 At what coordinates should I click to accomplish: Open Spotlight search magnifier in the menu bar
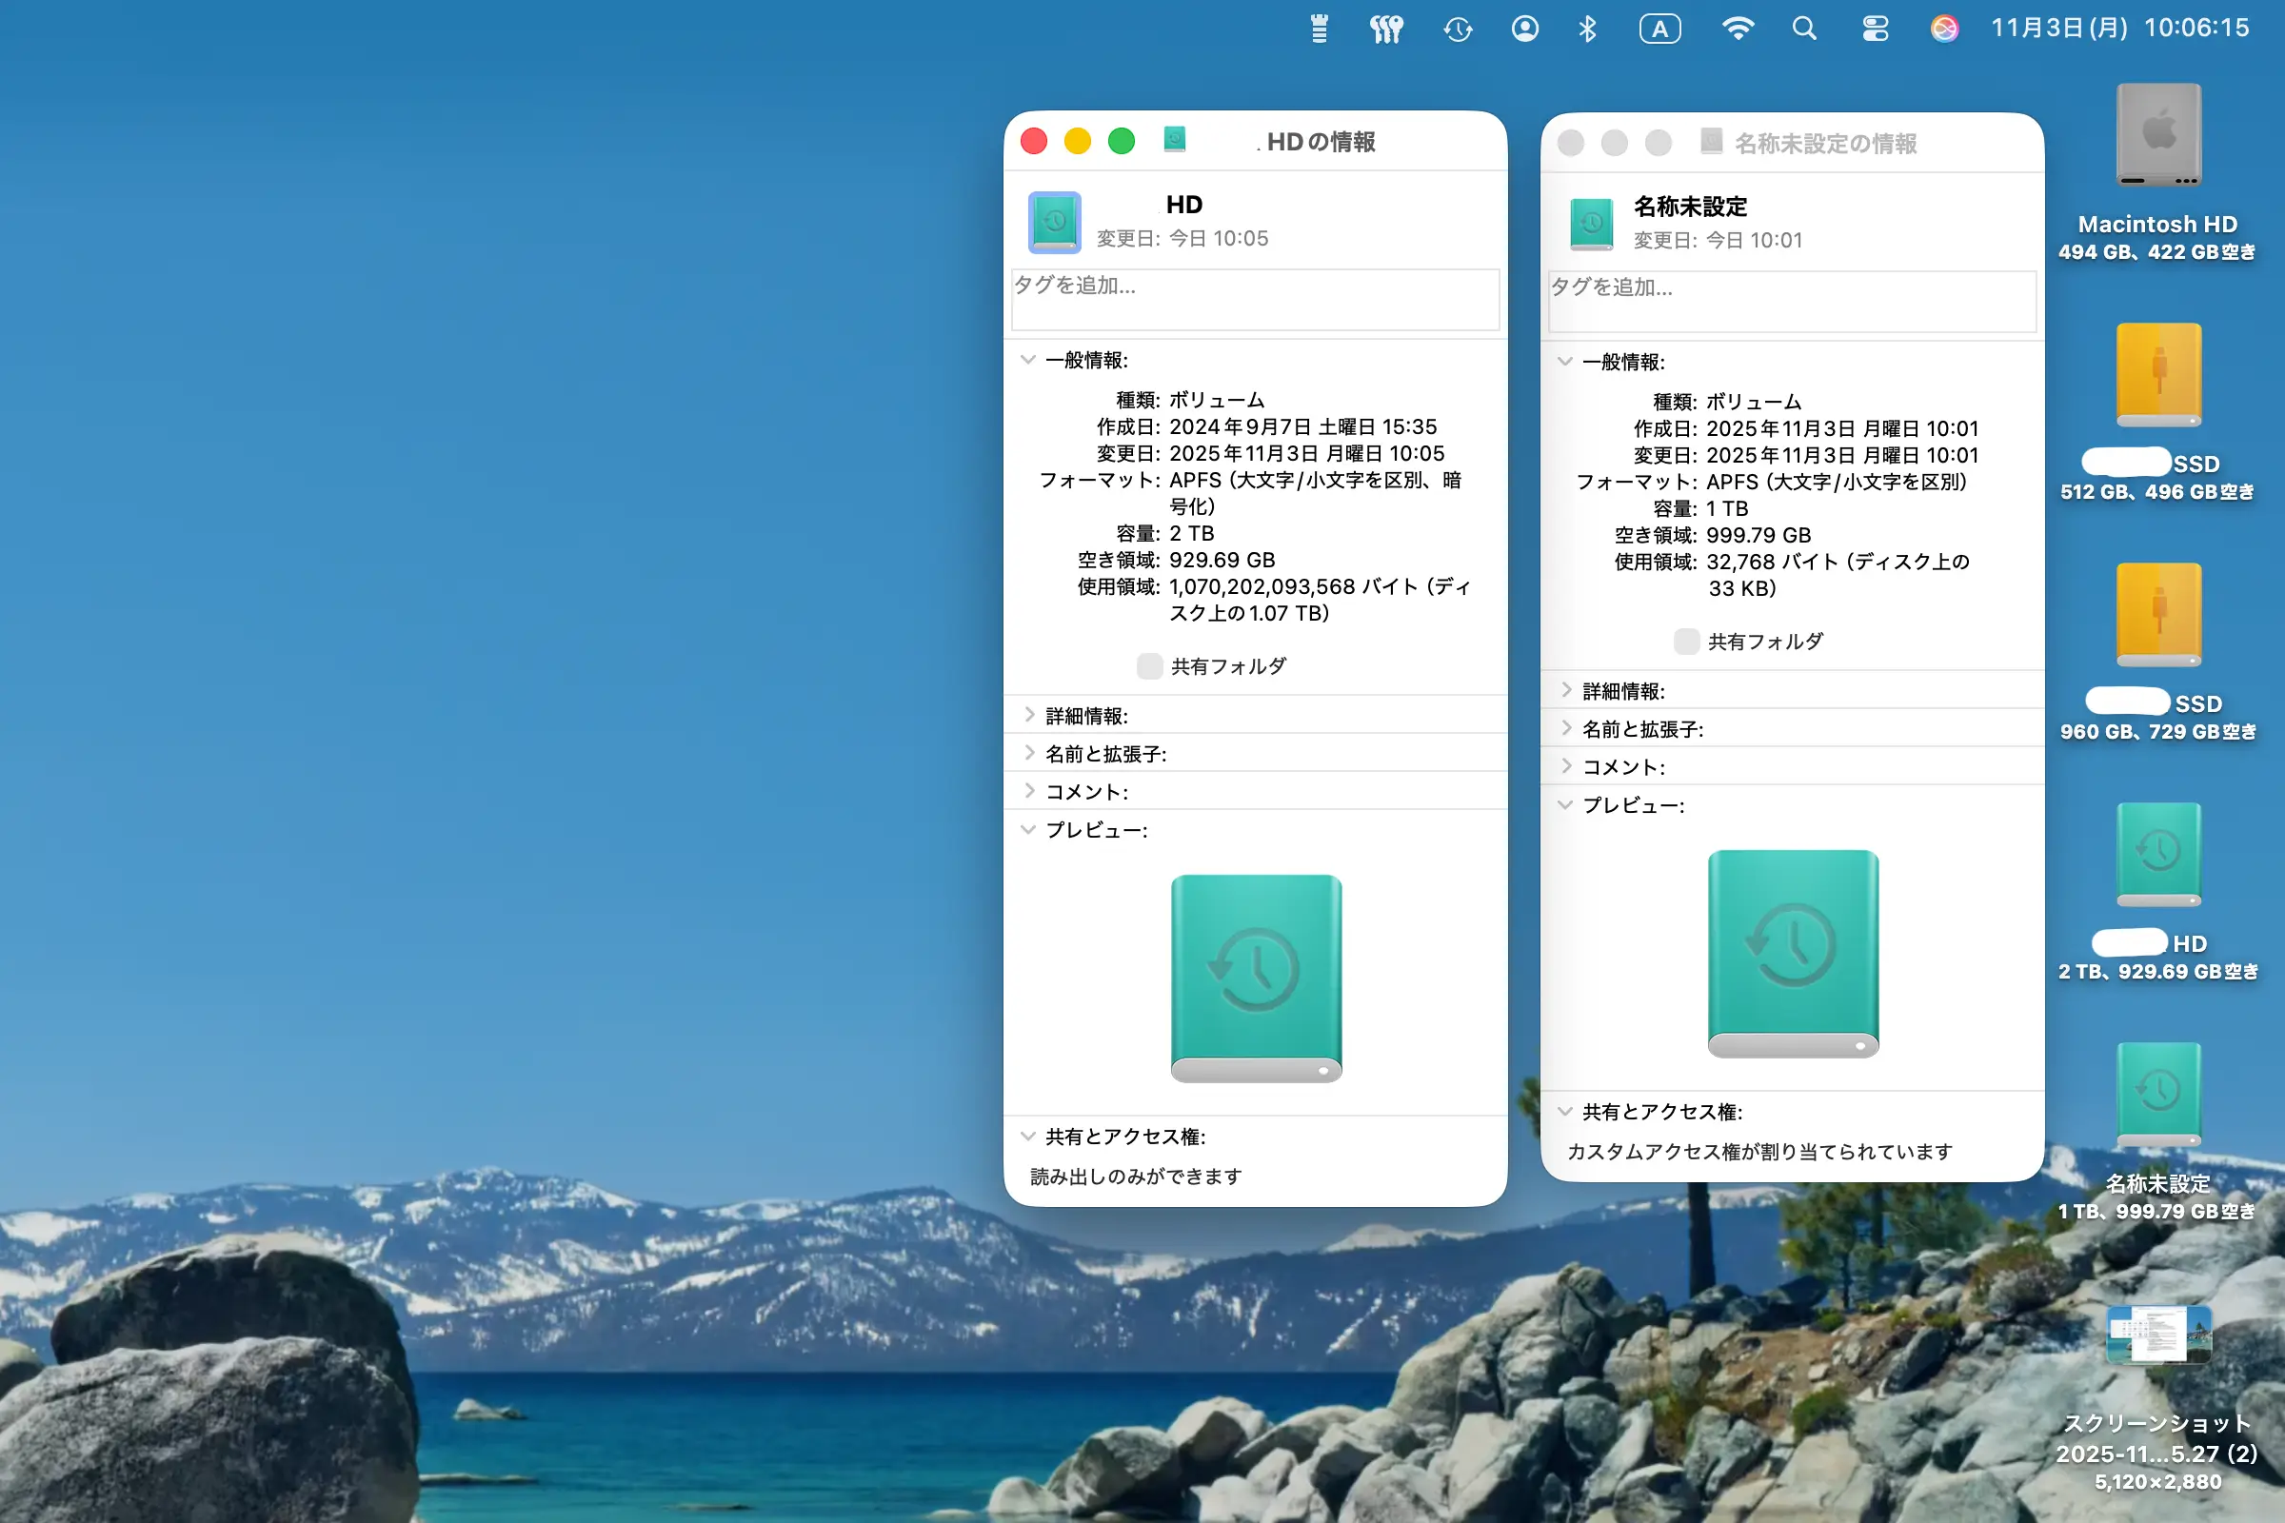coord(1804,30)
